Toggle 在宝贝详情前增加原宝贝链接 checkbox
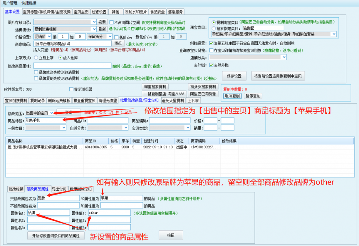 click(x=211, y=50)
